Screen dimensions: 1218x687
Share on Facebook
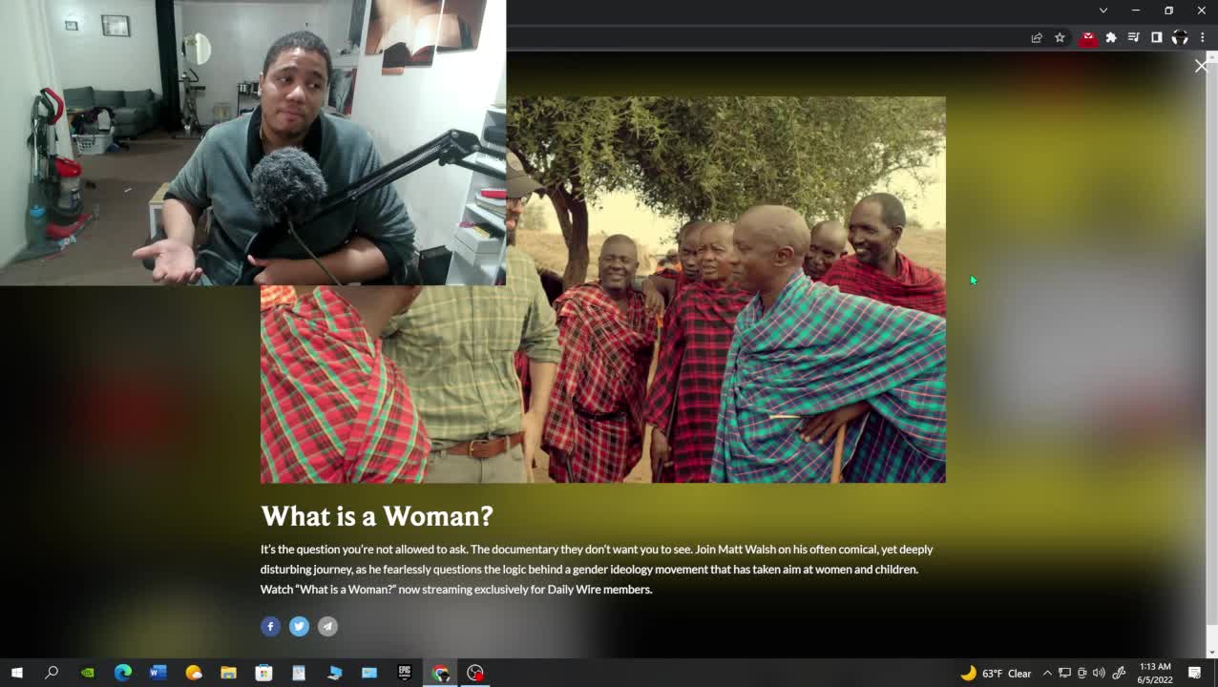point(270,626)
